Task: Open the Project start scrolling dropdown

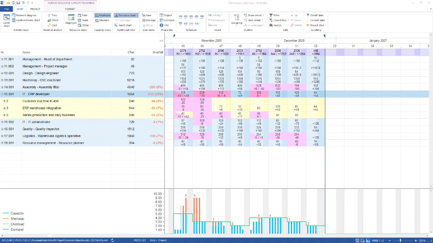Action: click(316, 25)
